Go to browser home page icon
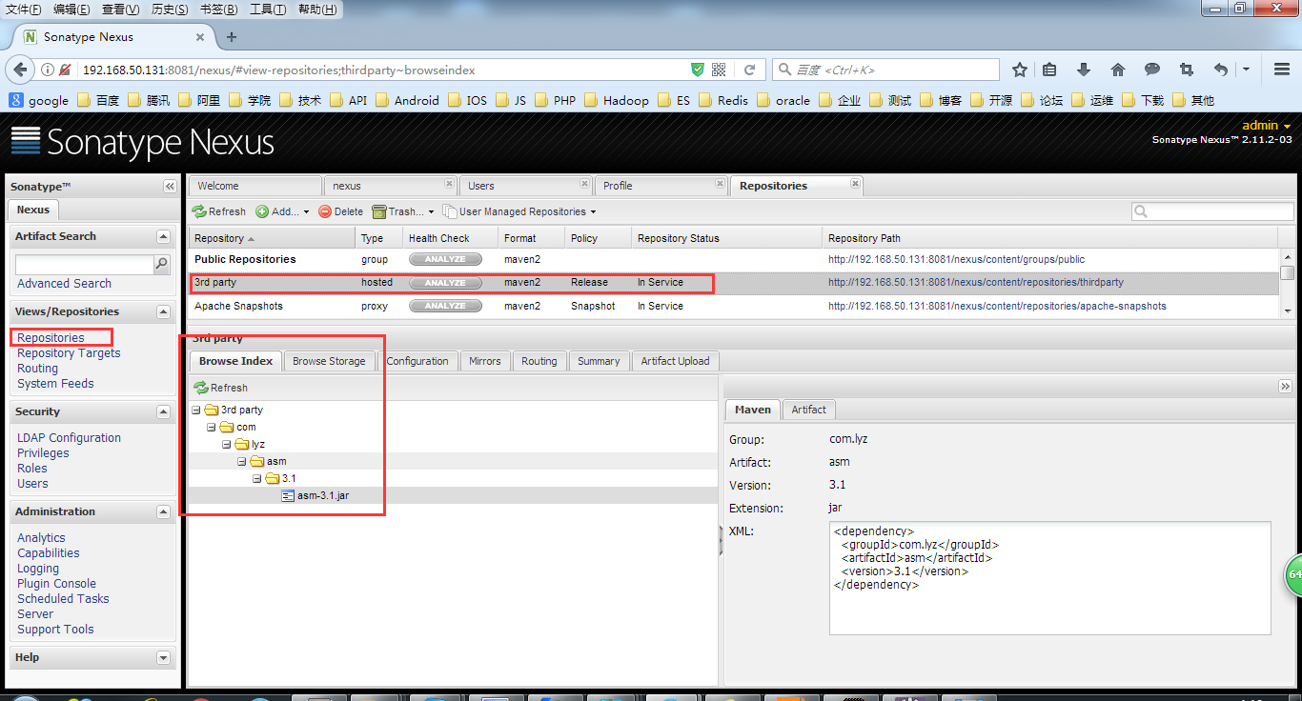Viewport: 1302px width, 701px height. (x=1118, y=70)
